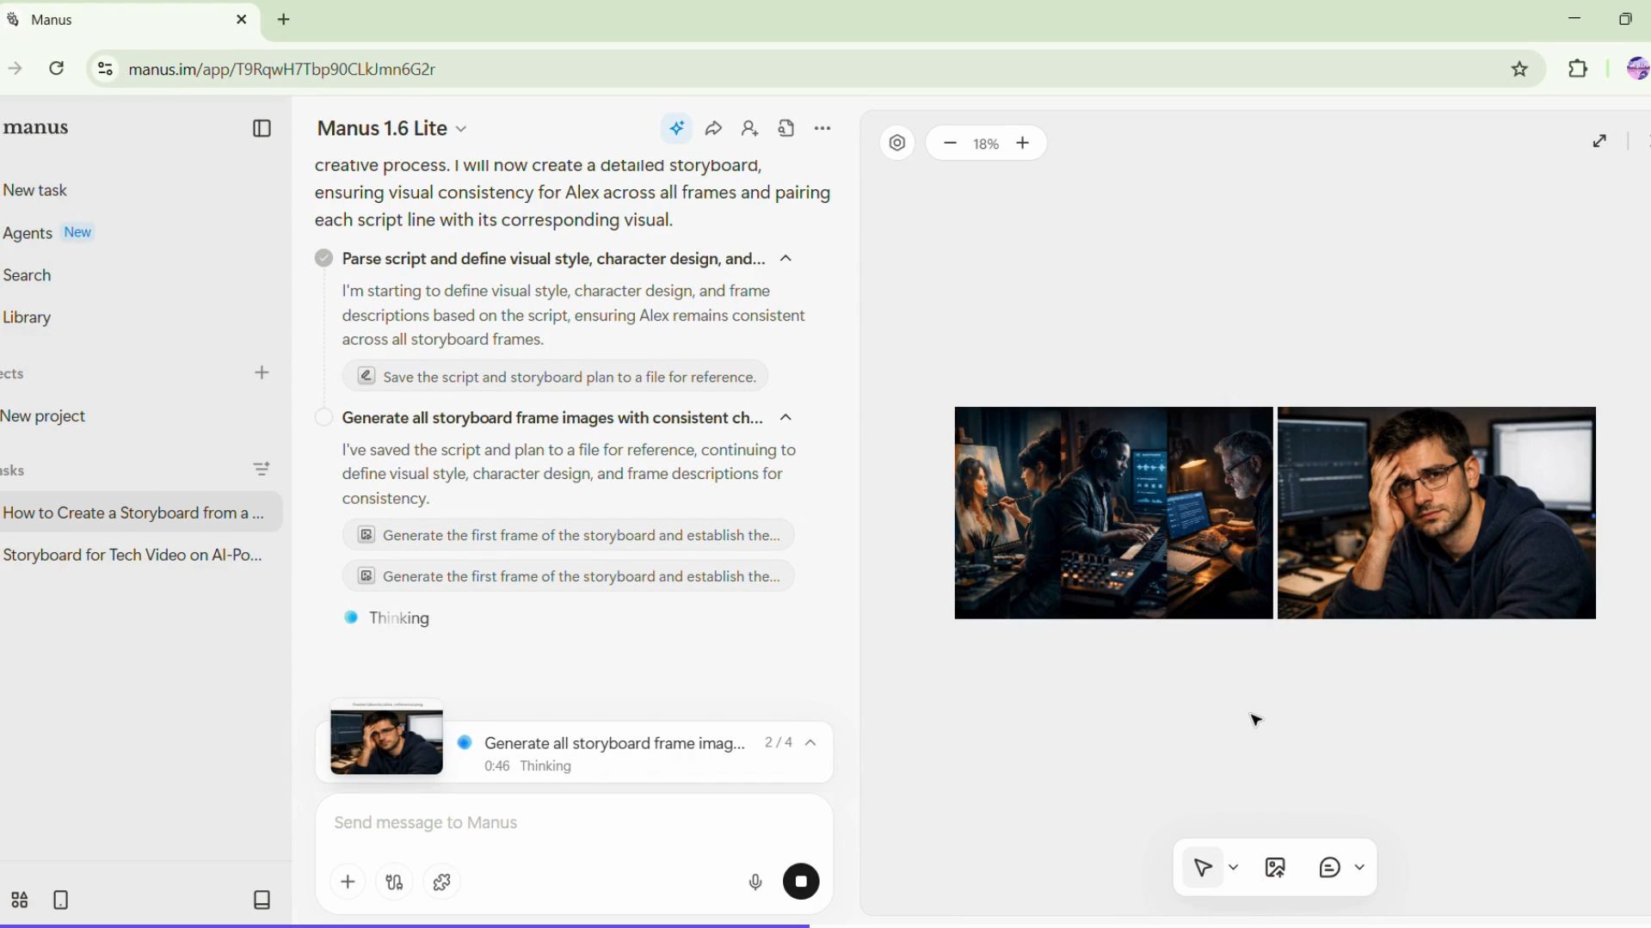The width and height of the screenshot is (1651, 928).
Task: View site information icon in address bar
Action: 105,69
